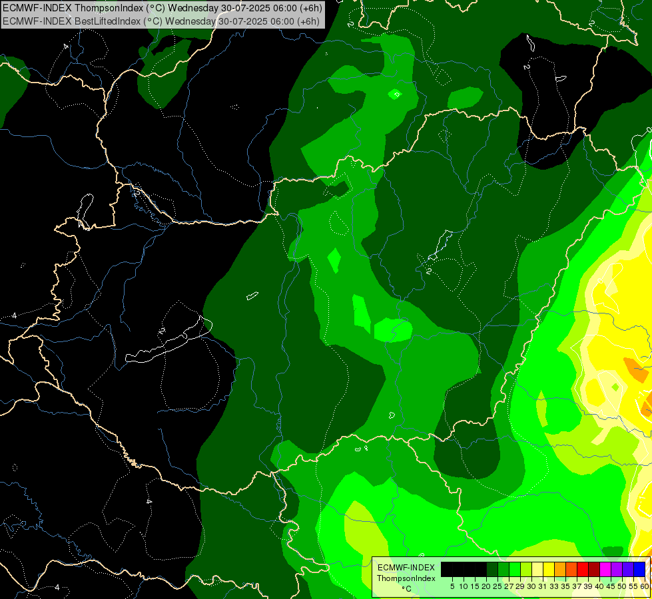Viewport: 652px width, 599px height.
Task: Click the legend scale value '50'
Action: pos(622,586)
